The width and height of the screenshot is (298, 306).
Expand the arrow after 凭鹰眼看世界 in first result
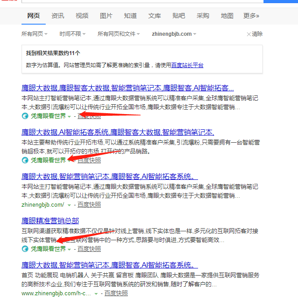[69, 116]
